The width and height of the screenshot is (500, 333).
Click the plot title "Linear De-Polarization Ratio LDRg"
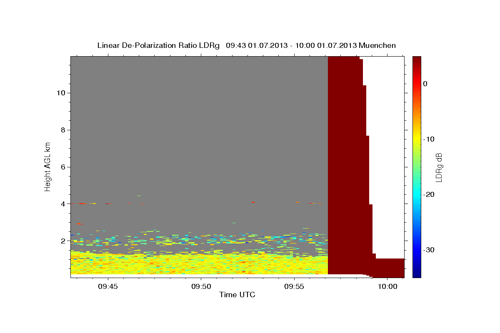point(158,45)
